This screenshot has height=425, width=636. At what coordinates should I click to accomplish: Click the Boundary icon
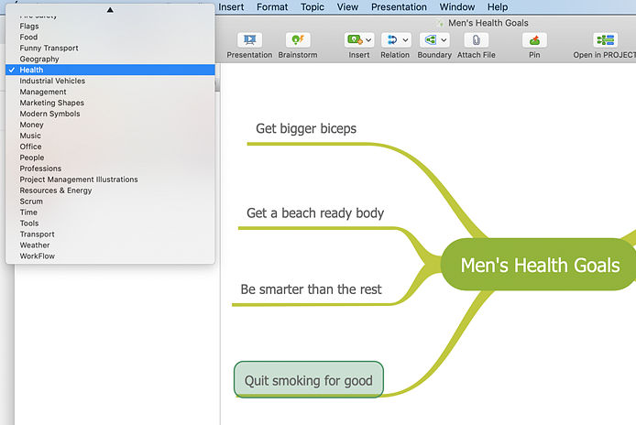(x=430, y=40)
